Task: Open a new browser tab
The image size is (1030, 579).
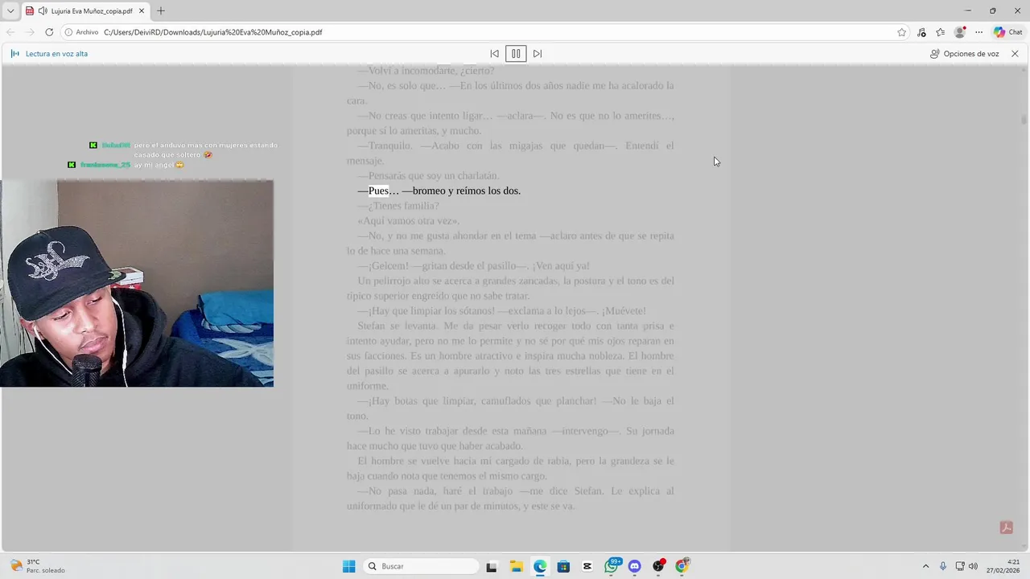Action: [x=161, y=11]
